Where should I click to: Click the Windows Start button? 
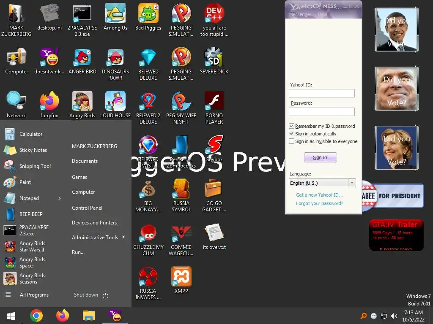(11, 316)
